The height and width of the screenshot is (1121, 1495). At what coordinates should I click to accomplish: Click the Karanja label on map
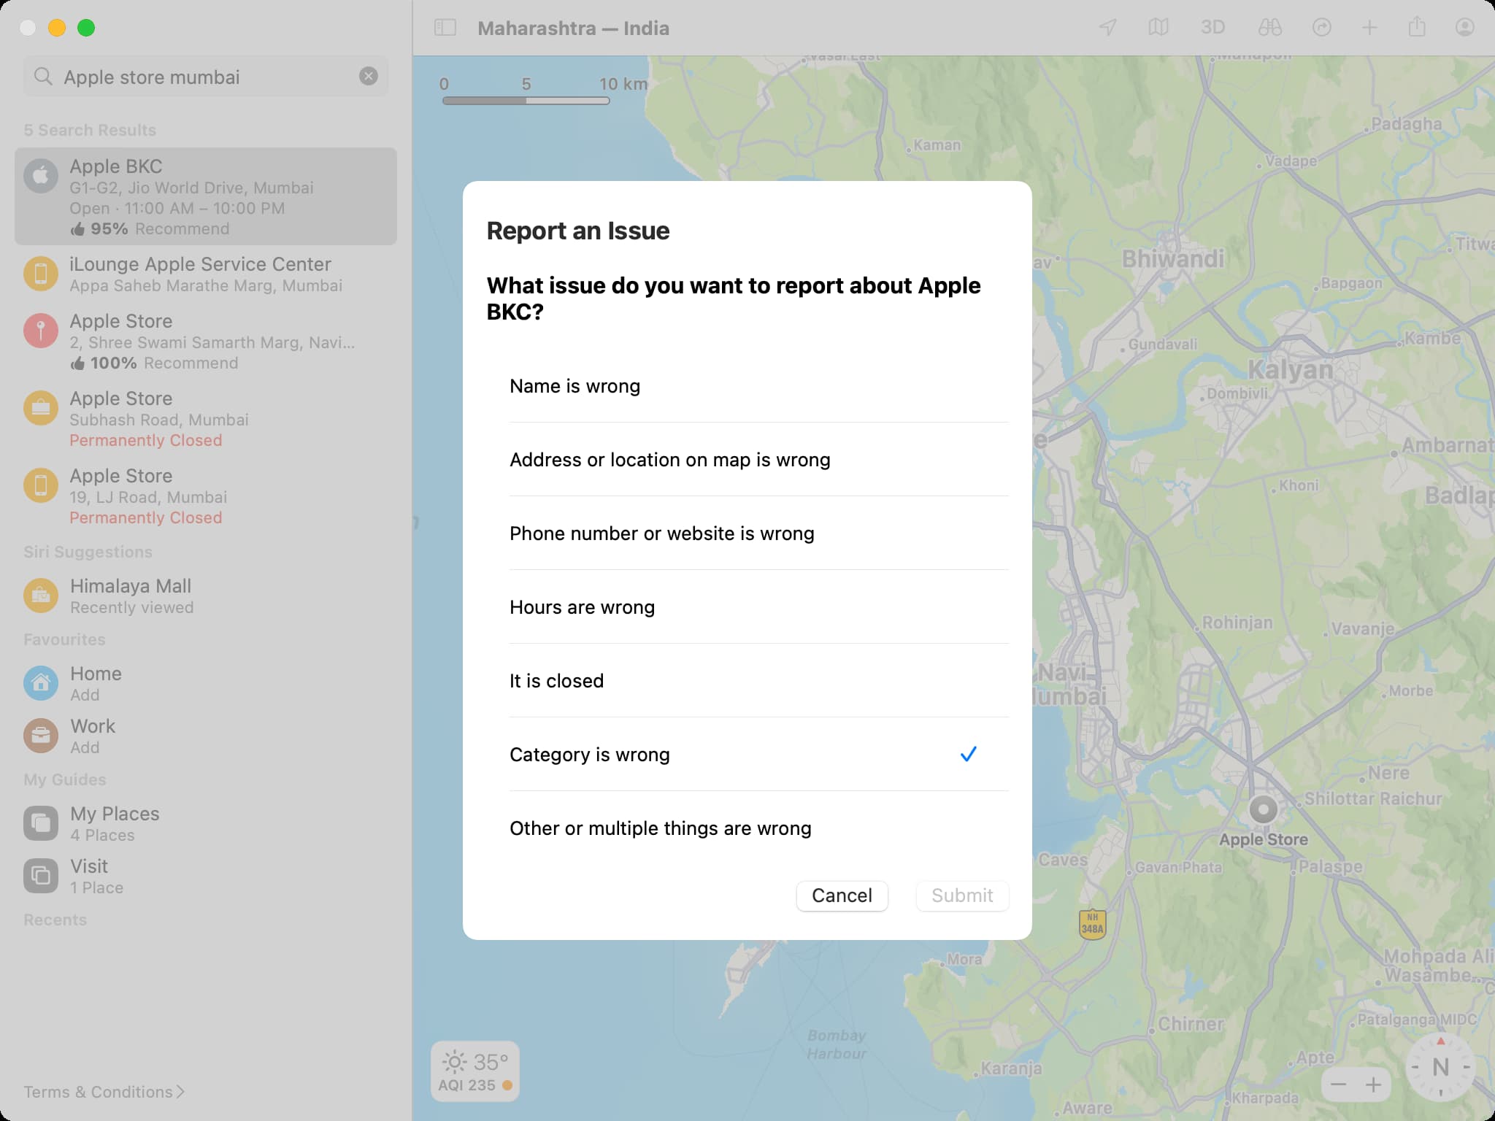click(1011, 1068)
